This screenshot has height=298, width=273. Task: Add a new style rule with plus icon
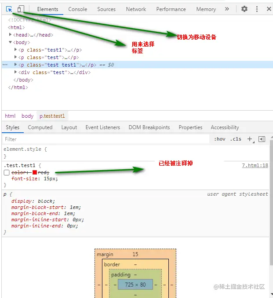click(x=250, y=139)
